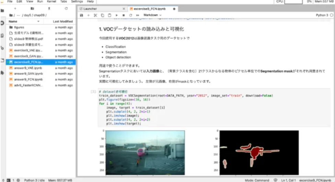Open the figures folder
The image size is (335, 182).
(41, 27)
